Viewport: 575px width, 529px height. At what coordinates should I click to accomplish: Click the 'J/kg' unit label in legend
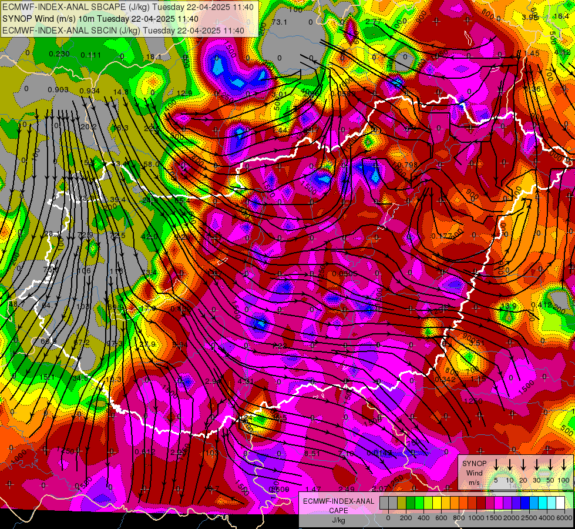(x=338, y=520)
